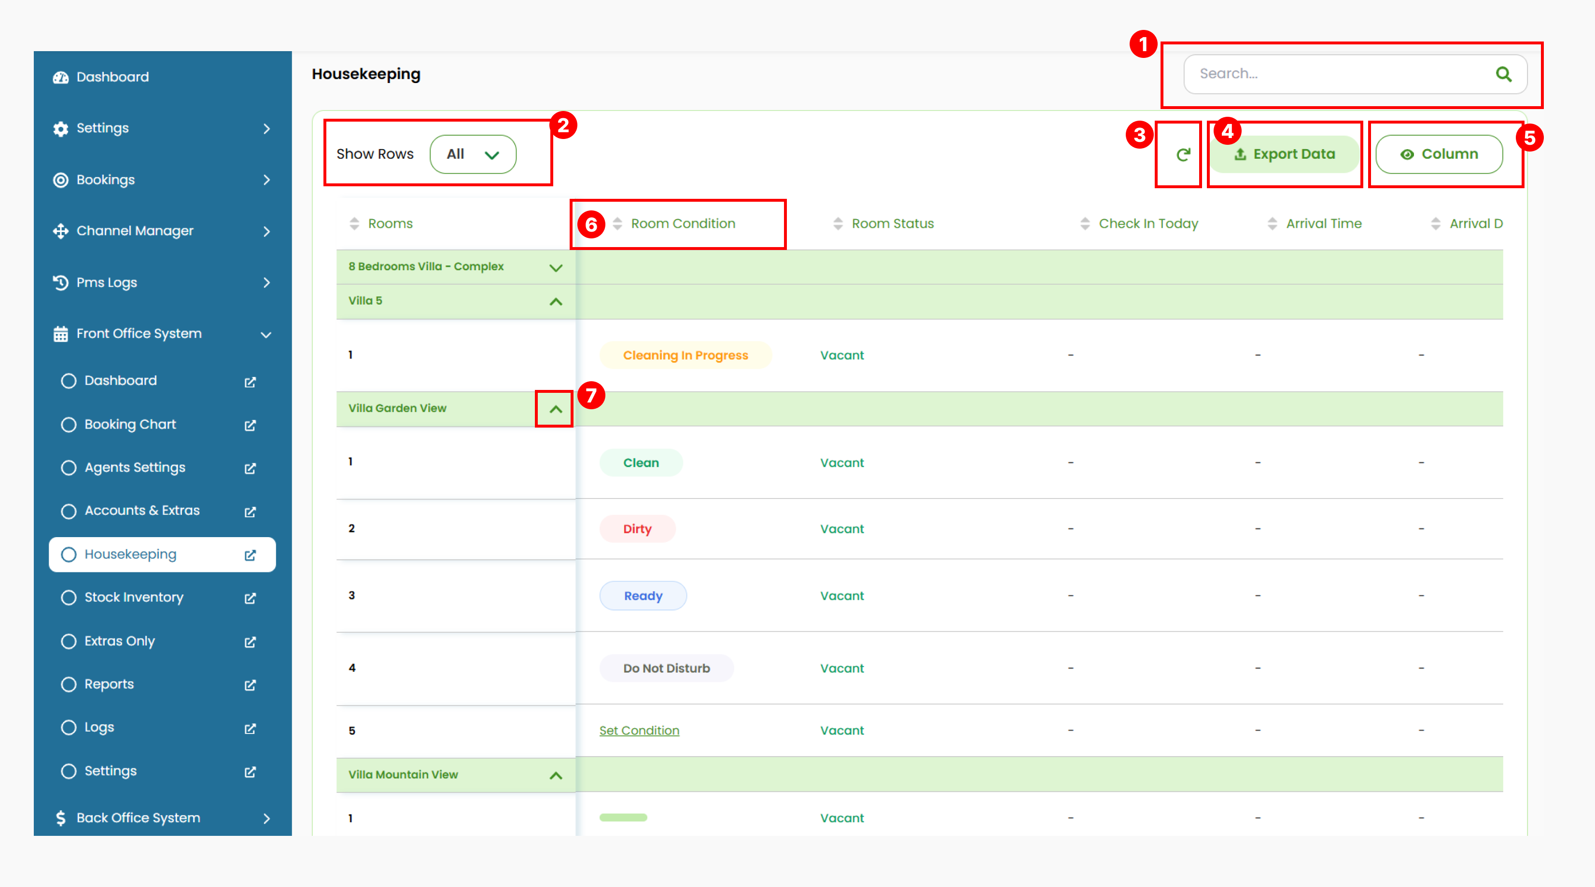Collapse the Villa Garden View group
This screenshot has height=887, width=1595.
click(x=555, y=409)
